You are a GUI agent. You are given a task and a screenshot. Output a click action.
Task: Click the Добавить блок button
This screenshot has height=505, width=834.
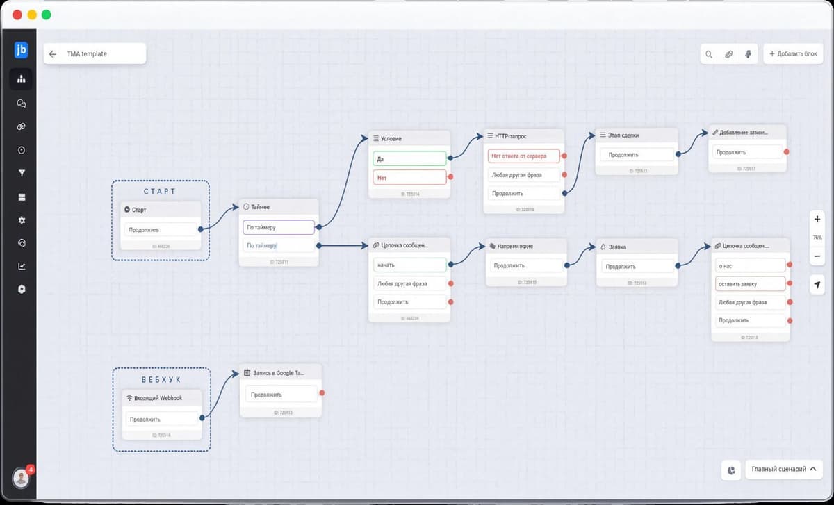pos(793,54)
